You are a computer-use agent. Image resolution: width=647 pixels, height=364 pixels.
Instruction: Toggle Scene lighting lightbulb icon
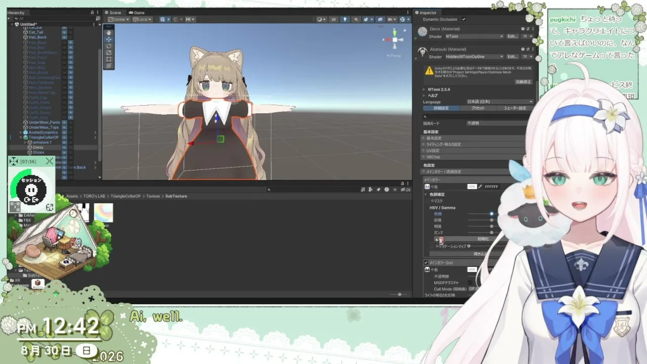pos(345,19)
